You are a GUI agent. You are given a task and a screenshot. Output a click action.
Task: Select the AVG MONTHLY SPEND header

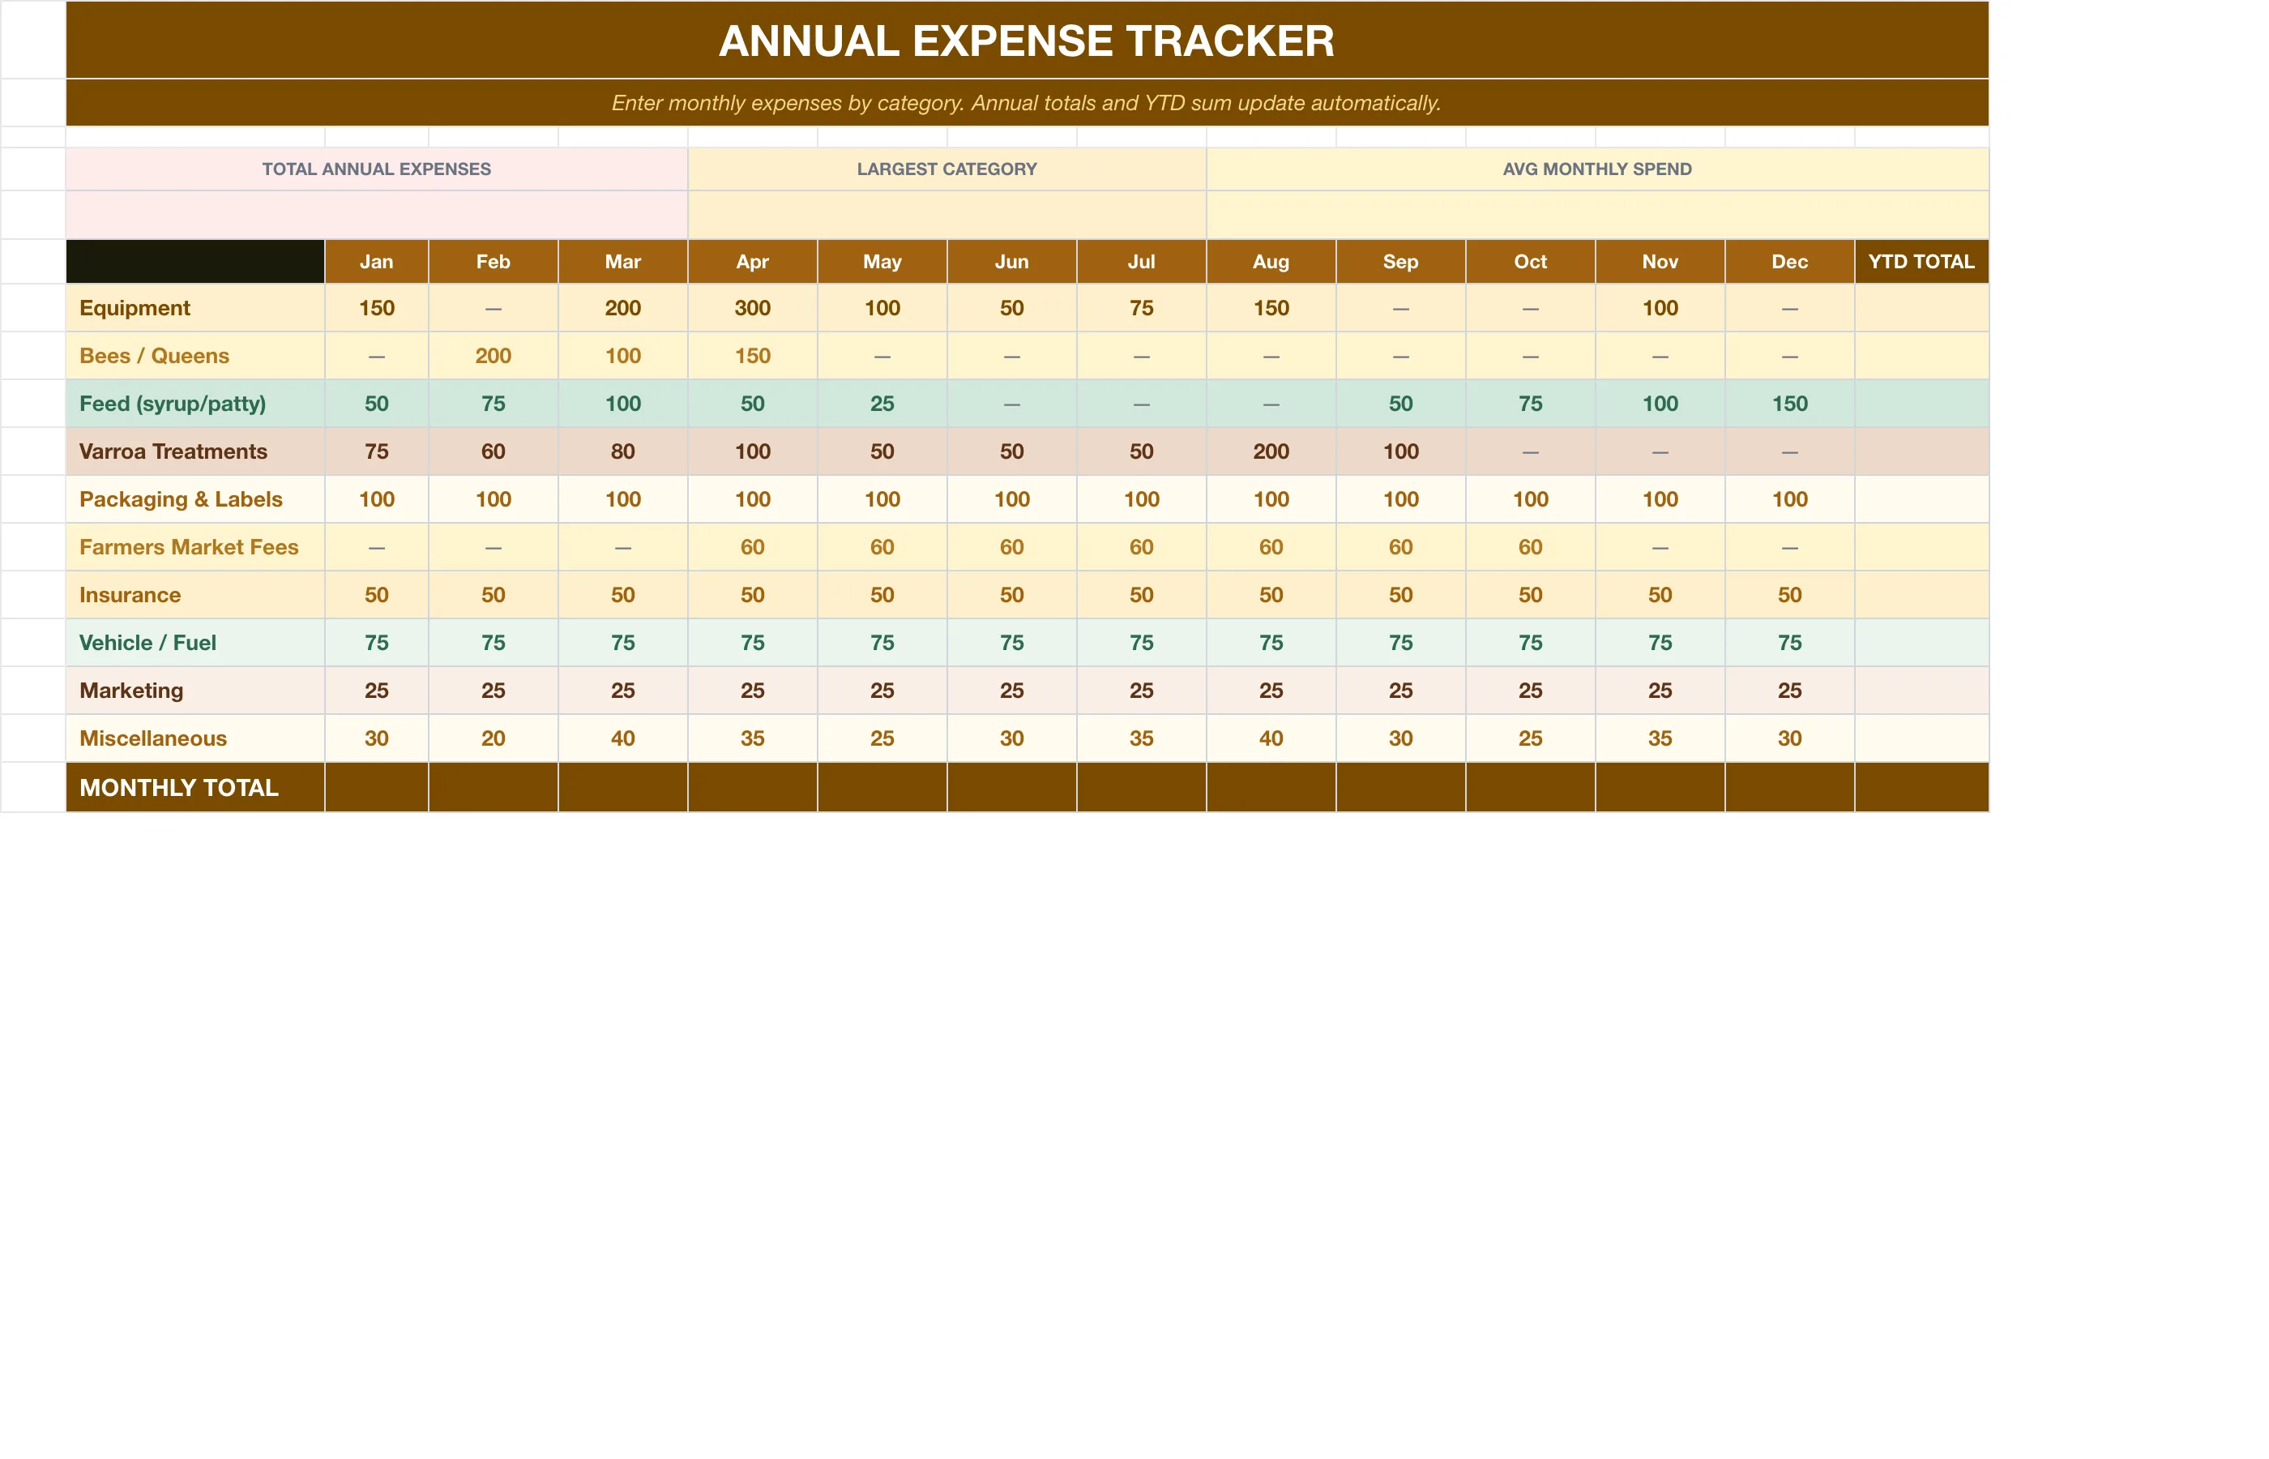pyautogui.click(x=1596, y=169)
